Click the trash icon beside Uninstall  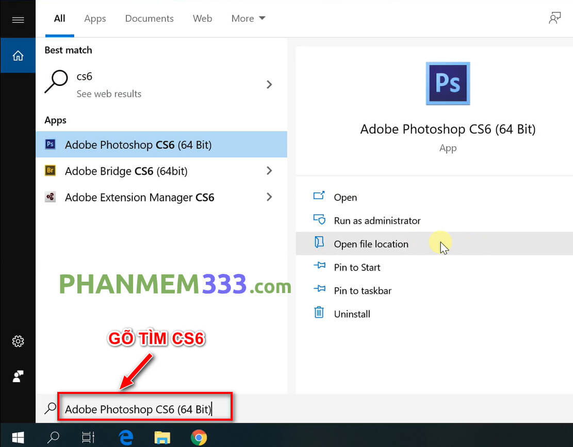319,312
